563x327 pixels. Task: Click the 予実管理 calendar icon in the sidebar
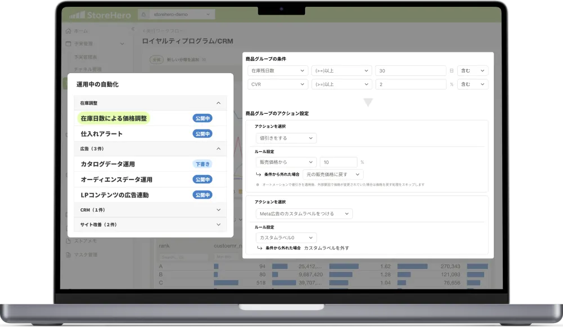coord(69,44)
